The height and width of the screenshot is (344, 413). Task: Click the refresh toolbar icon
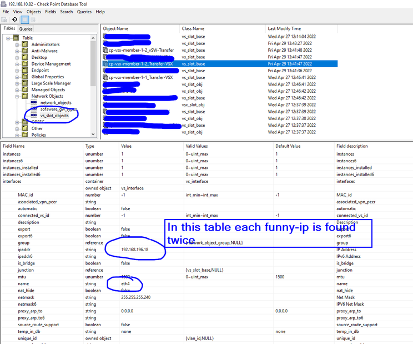click(x=14, y=19)
